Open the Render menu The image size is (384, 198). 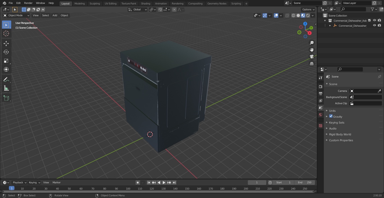point(28,3)
